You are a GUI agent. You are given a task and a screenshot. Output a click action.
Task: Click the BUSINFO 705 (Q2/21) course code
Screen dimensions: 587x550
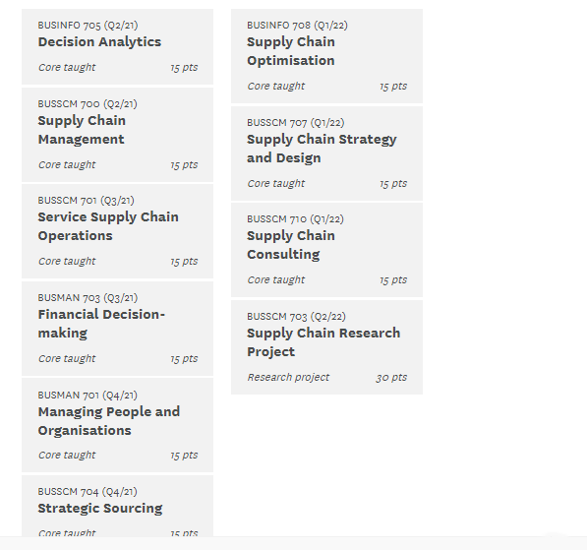tap(88, 26)
